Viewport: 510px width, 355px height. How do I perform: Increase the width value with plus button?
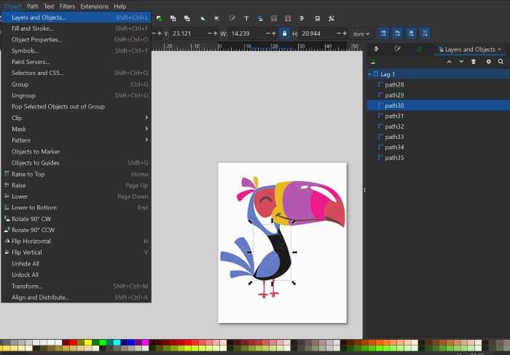click(x=275, y=33)
